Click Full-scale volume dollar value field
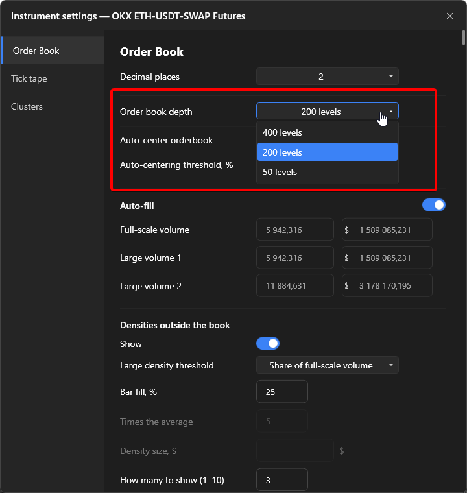 click(x=387, y=230)
